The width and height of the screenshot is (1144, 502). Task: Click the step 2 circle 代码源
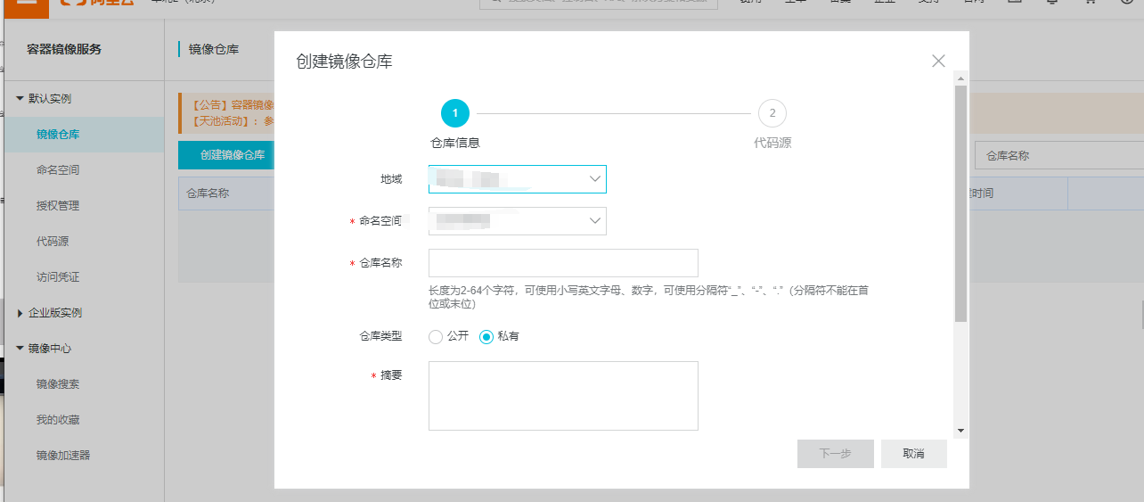[x=772, y=113]
